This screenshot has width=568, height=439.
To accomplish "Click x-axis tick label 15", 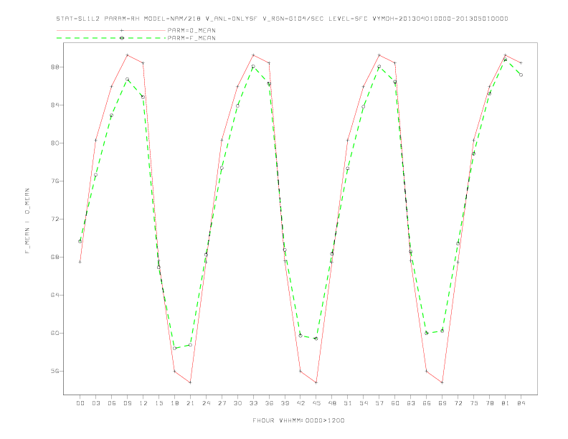I will coord(158,403).
